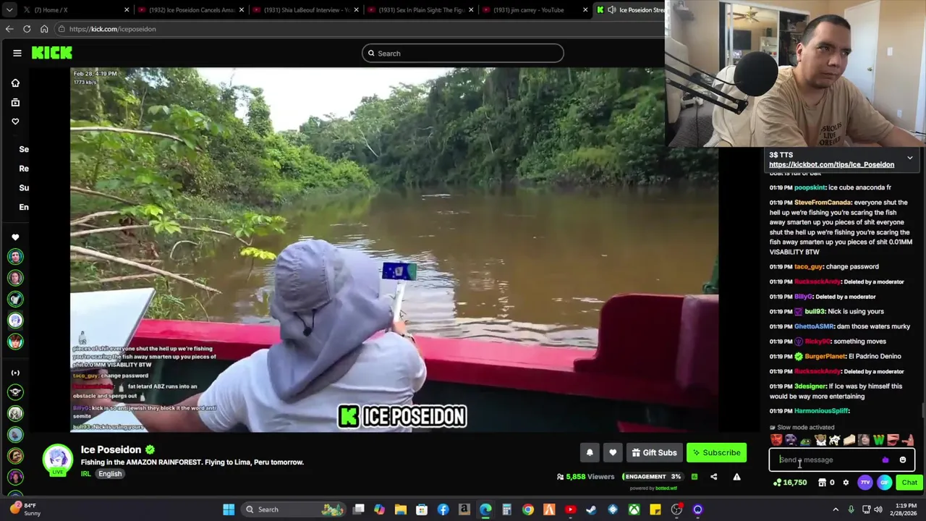This screenshot has height=521, width=926.
Task: Click the followed channels heart icon
Action: pyautogui.click(x=15, y=237)
